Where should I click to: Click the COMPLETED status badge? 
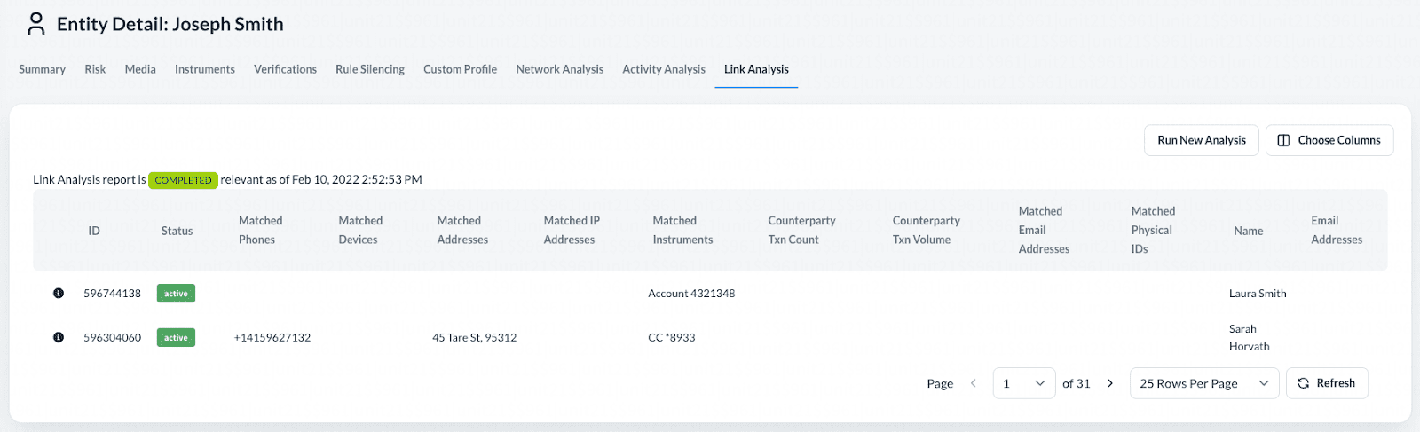click(183, 180)
